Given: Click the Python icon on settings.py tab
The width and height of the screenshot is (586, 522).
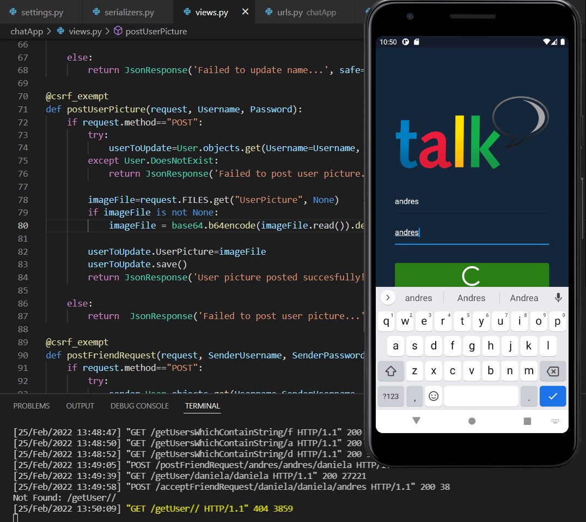Looking at the screenshot, I should [13, 11].
